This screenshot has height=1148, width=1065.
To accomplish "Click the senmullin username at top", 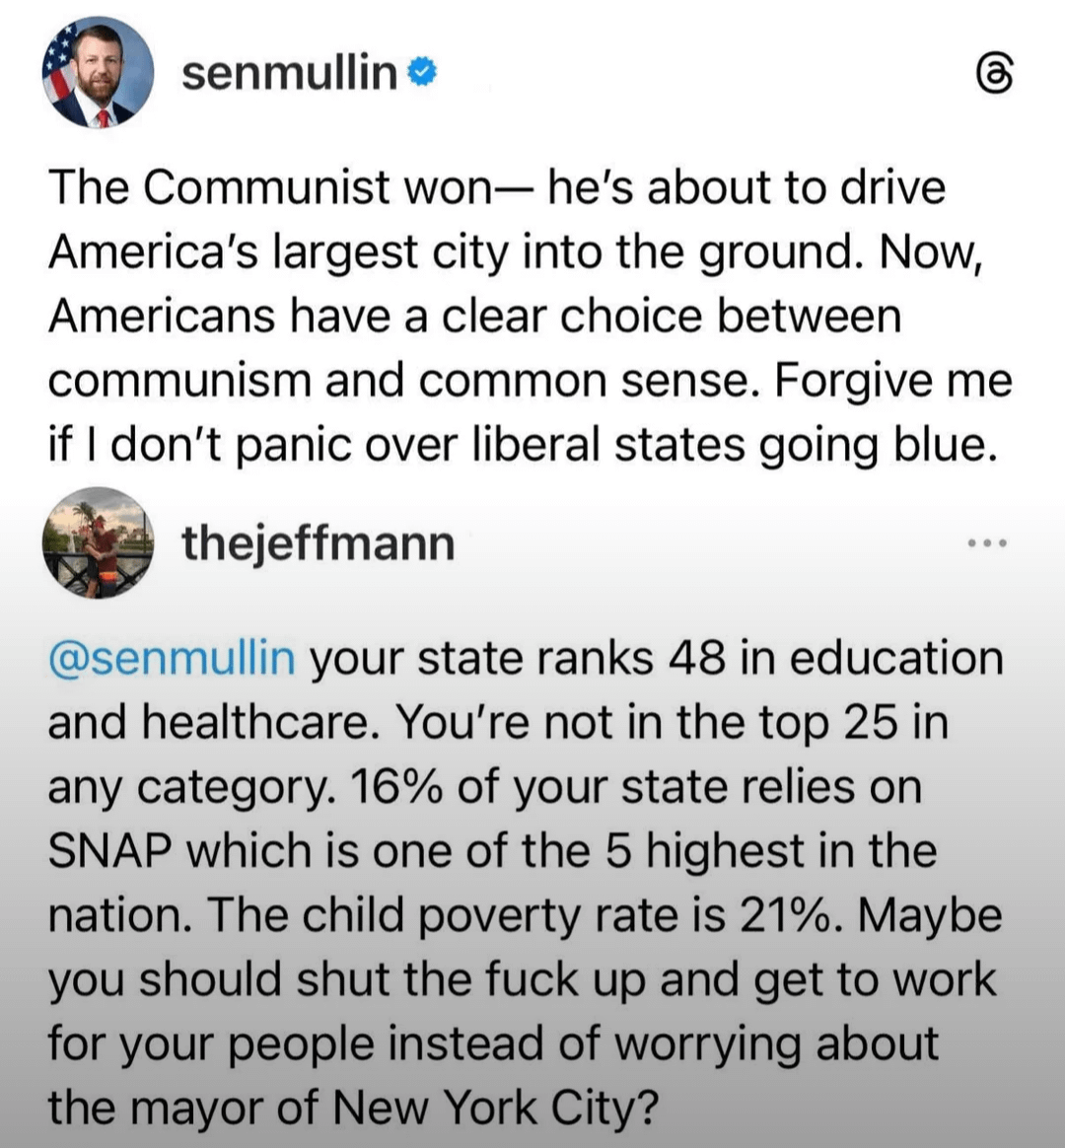I will [289, 74].
